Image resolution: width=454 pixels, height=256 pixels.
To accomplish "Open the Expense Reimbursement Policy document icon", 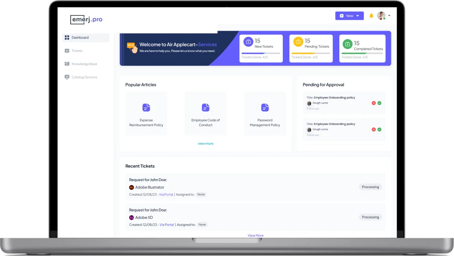I will [x=146, y=108].
